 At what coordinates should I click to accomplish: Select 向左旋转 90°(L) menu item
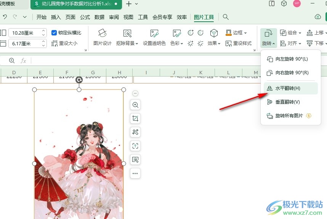290,59
